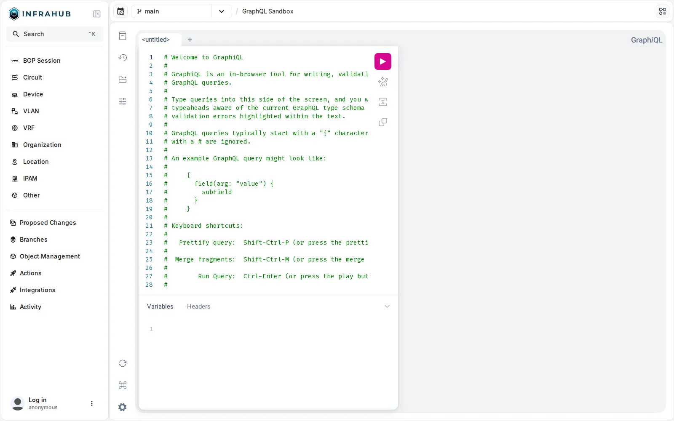Viewport: 674px width, 421px height.
Task: Open the Location menu
Action: (55, 162)
